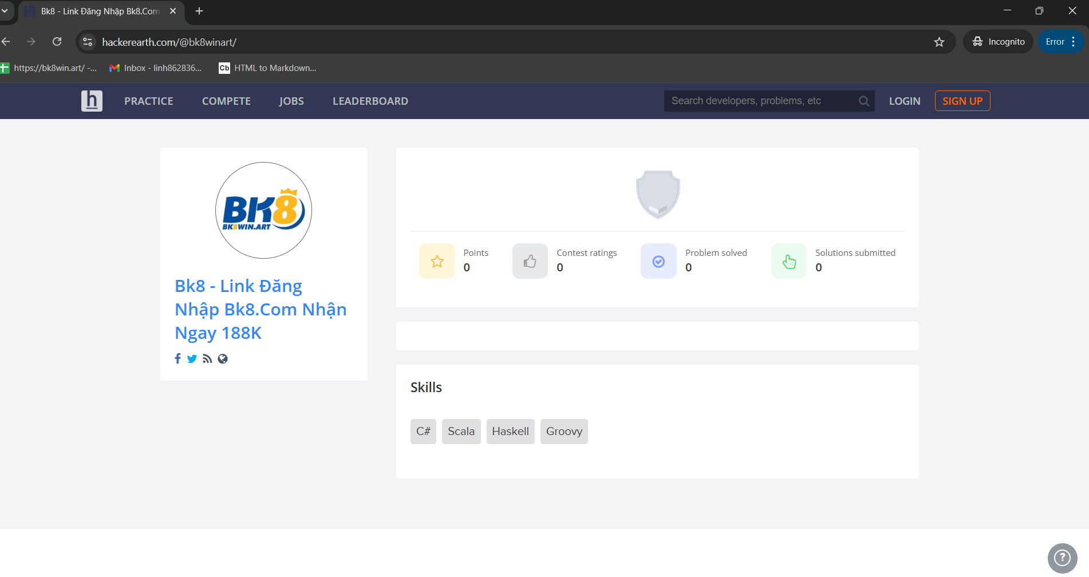Image resolution: width=1089 pixels, height=577 pixels.
Task: Open the tab search dropdown arrow
Action: click(5, 11)
